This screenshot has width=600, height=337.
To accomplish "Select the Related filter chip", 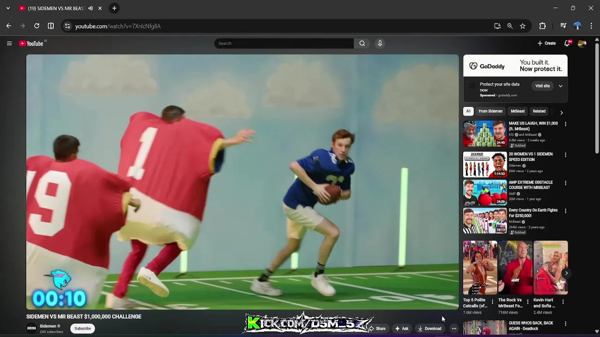I will pyautogui.click(x=539, y=111).
